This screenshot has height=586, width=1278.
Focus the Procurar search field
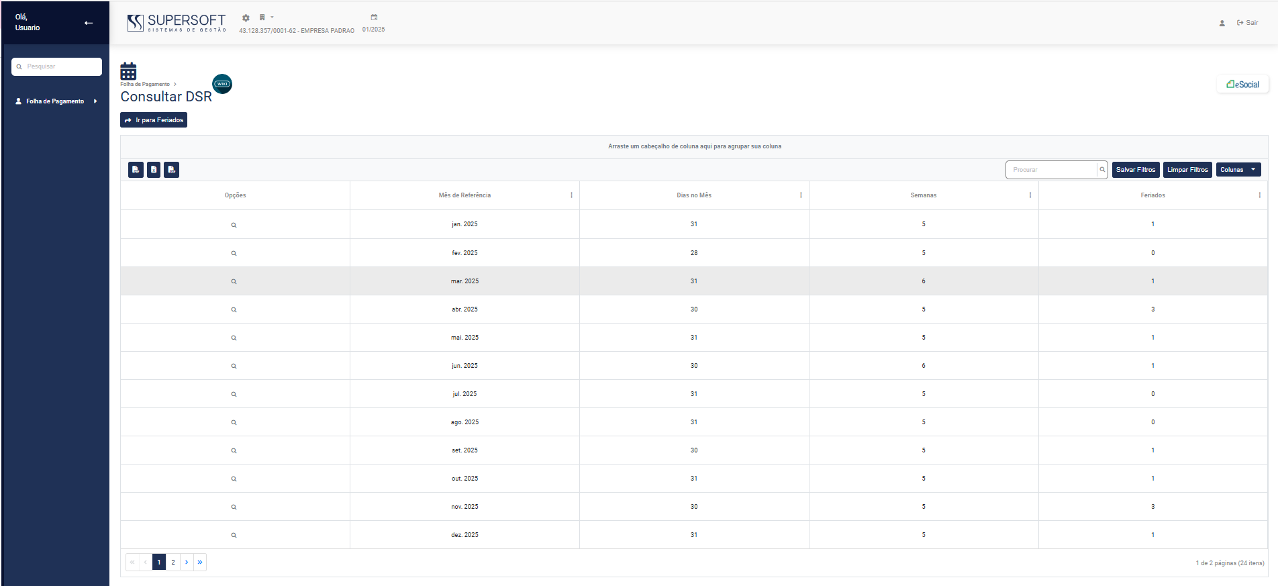pos(1051,170)
